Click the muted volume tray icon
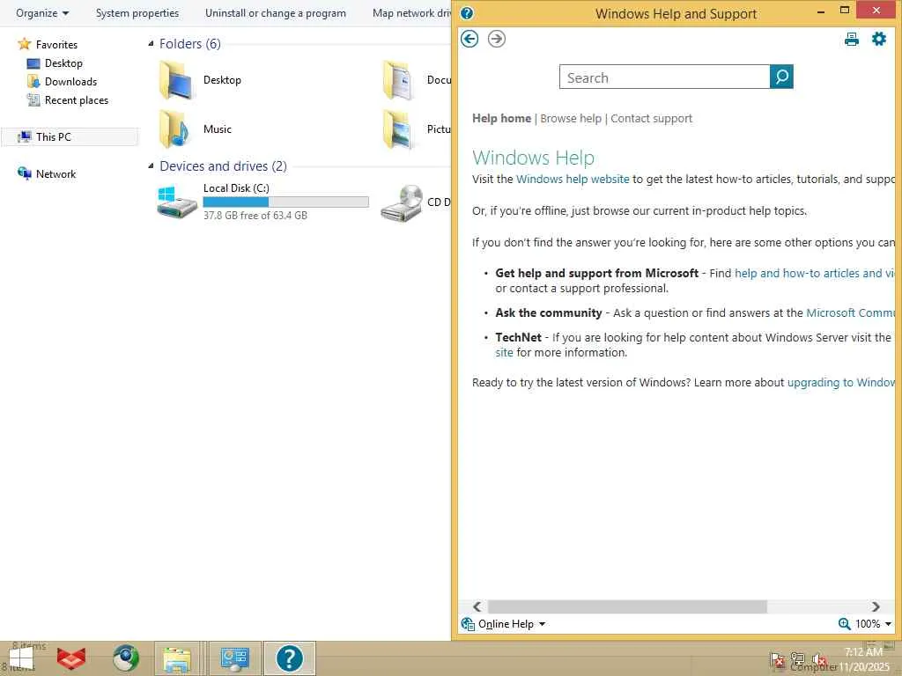The height and width of the screenshot is (676, 902). pos(819,659)
